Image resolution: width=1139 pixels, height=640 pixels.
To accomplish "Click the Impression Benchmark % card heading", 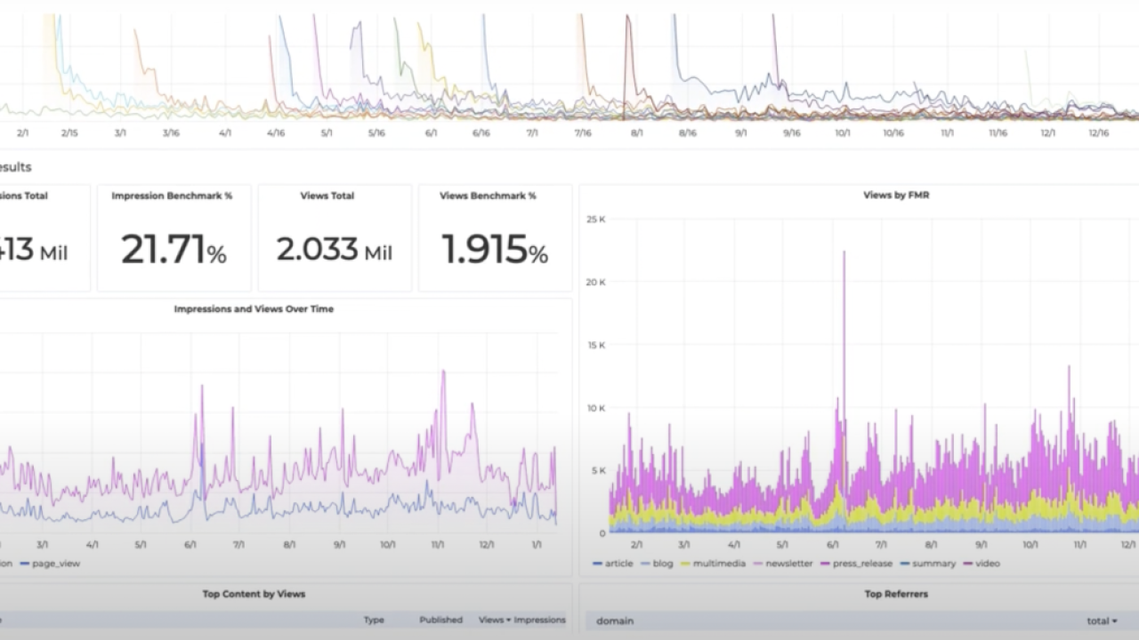I will point(172,196).
